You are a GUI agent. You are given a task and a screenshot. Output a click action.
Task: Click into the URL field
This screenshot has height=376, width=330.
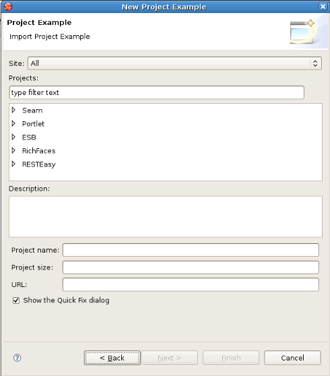tap(191, 284)
